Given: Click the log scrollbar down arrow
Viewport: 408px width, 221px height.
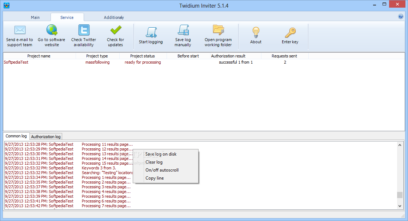Looking at the screenshot, I should pos(400,206).
